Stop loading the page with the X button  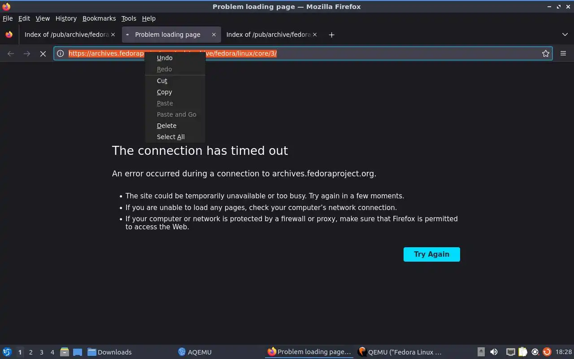tap(43, 53)
